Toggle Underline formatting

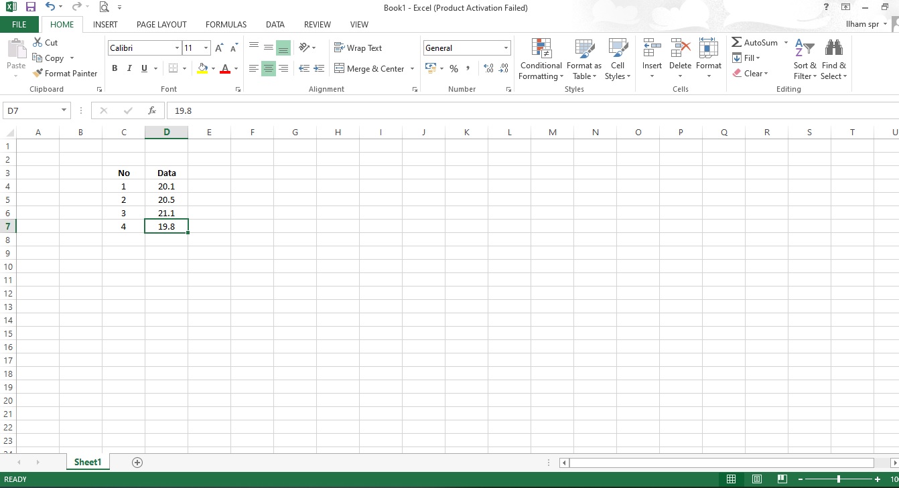pos(144,68)
